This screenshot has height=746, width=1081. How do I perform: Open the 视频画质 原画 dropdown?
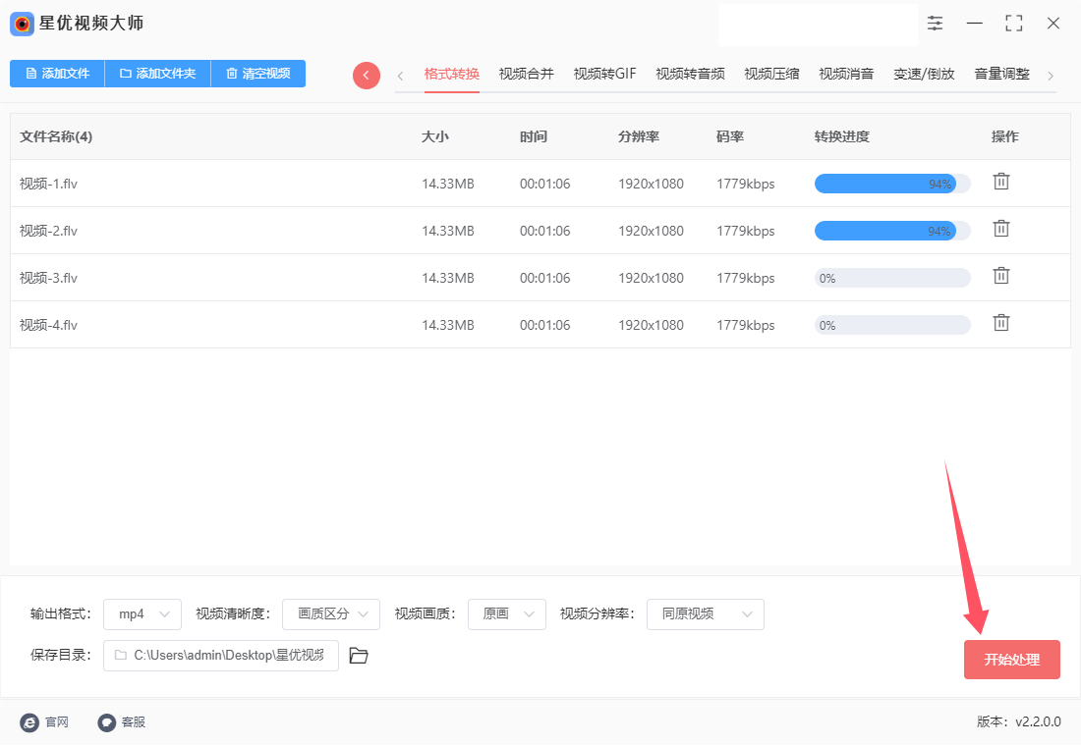coord(507,614)
